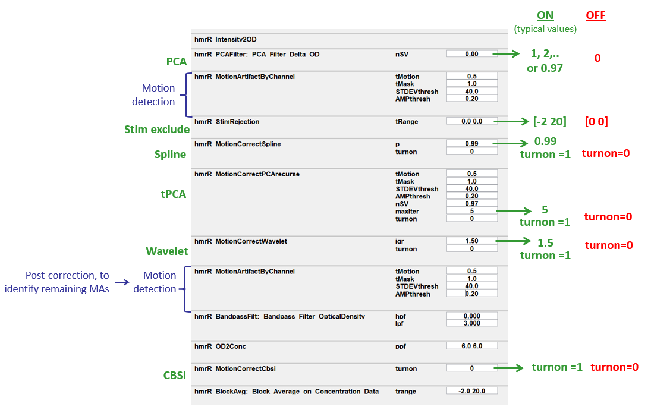Image resolution: width=651 pixels, height=413 pixels.
Task: Click the MotionCorrectWavelet turnon field
Action: (x=471, y=249)
